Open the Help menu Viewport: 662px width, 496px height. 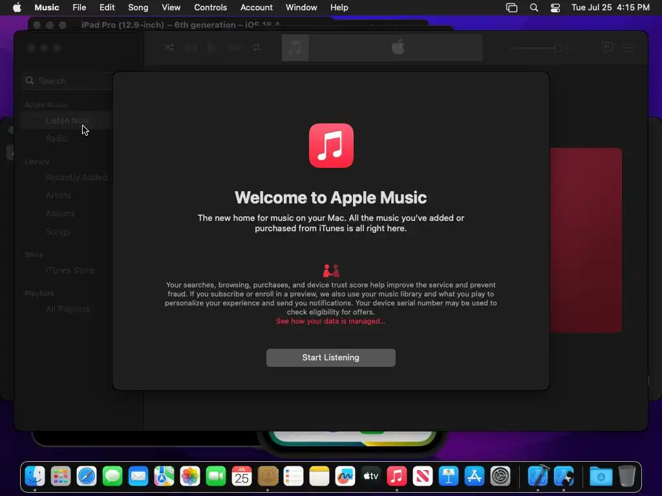click(339, 8)
